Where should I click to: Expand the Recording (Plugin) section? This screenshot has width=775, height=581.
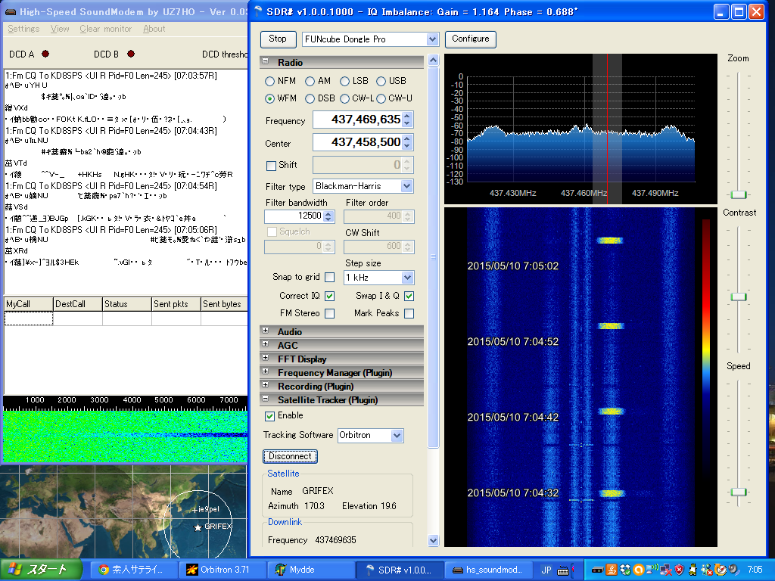point(265,386)
